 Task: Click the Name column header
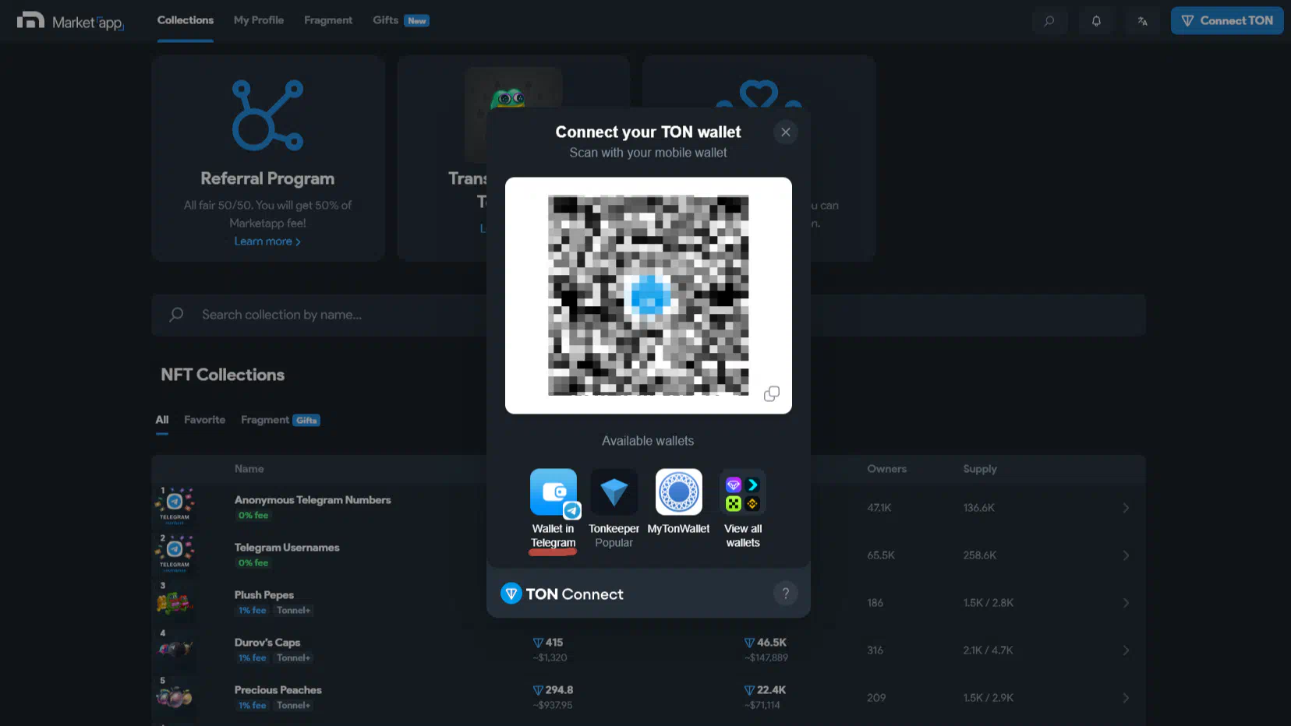249,469
